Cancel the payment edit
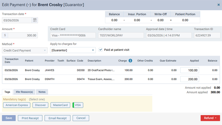Viewport: 222px width, 125px height. (x=81, y=118)
